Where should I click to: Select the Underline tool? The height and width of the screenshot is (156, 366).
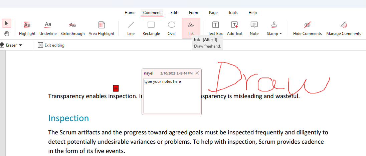click(48, 28)
